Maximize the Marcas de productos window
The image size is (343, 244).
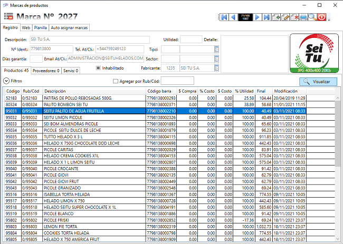click(320, 5)
